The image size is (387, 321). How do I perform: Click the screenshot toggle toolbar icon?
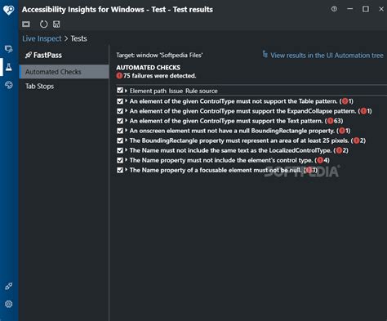click(x=26, y=25)
